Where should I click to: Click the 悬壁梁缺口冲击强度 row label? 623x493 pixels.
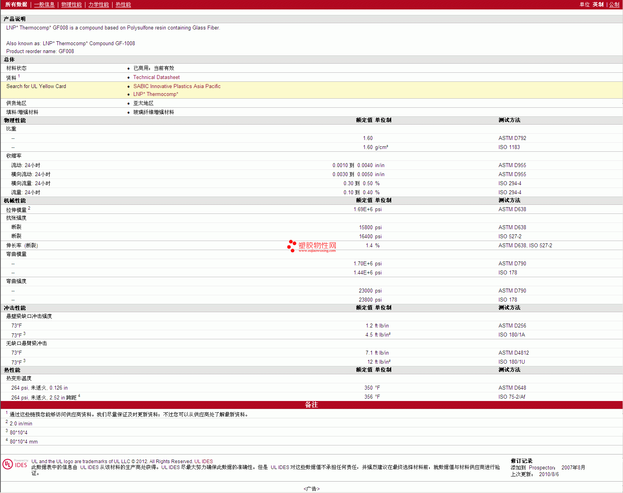(29, 316)
